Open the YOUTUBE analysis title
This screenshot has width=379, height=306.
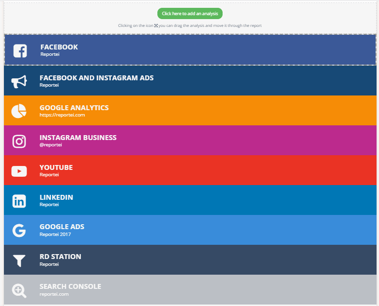click(x=56, y=167)
